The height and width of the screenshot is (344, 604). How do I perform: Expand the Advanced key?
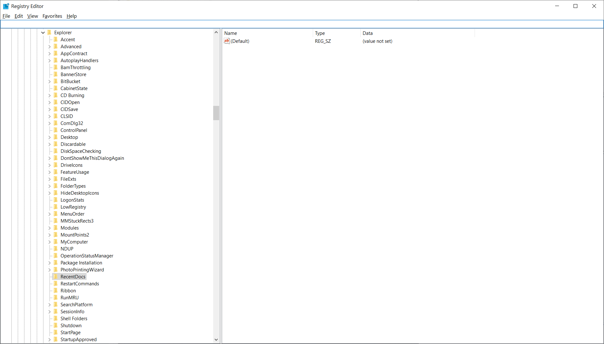tap(49, 47)
